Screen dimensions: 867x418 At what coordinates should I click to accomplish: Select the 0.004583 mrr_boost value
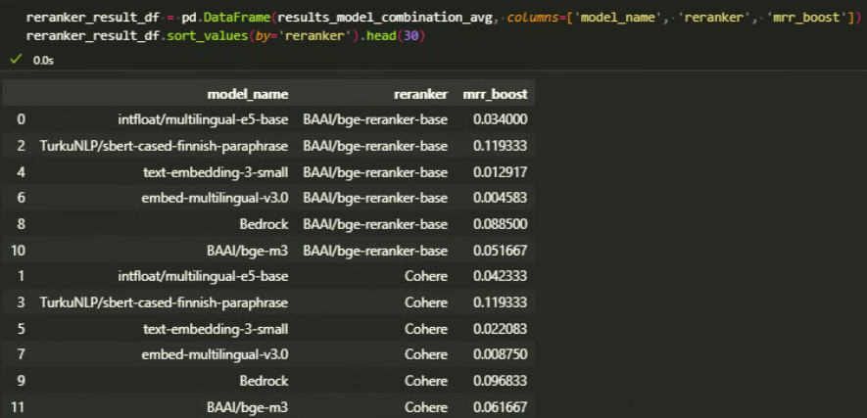coord(500,198)
